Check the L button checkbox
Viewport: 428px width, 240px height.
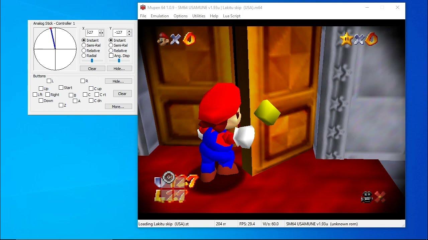[49, 81]
